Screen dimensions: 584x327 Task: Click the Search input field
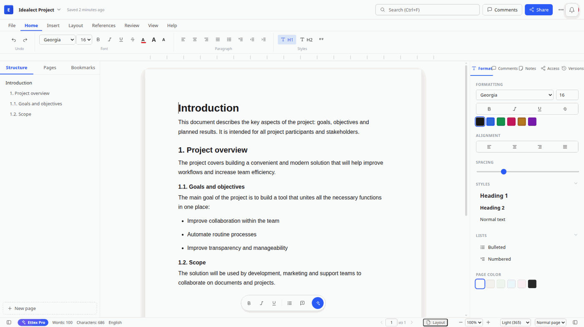428,10
